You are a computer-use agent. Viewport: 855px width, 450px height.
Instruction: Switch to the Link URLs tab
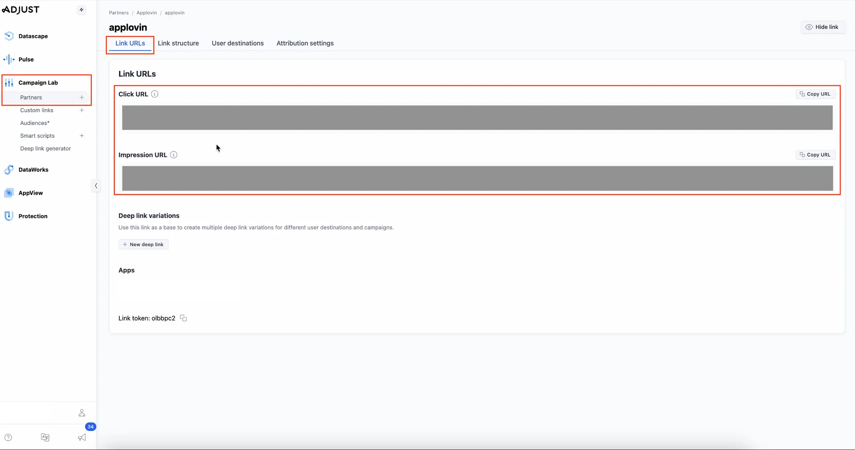pyautogui.click(x=130, y=43)
